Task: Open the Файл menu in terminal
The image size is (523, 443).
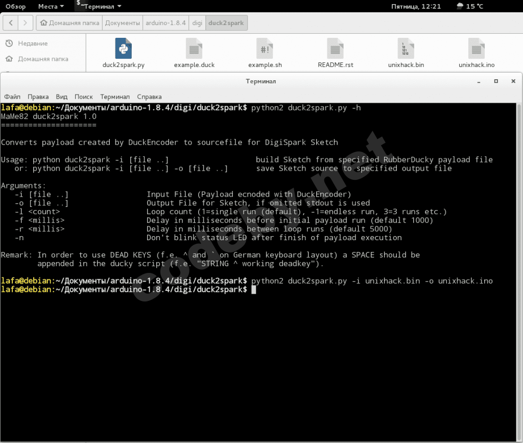Action: point(12,97)
